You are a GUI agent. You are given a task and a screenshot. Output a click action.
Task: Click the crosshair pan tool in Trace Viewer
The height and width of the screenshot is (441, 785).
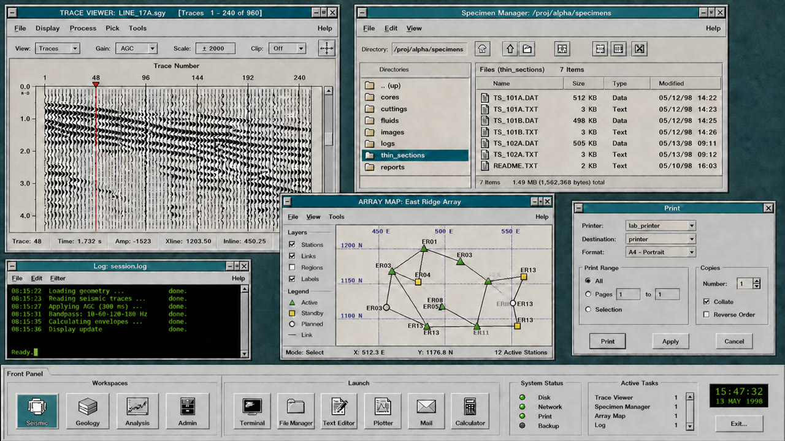[x=326, y=48]
